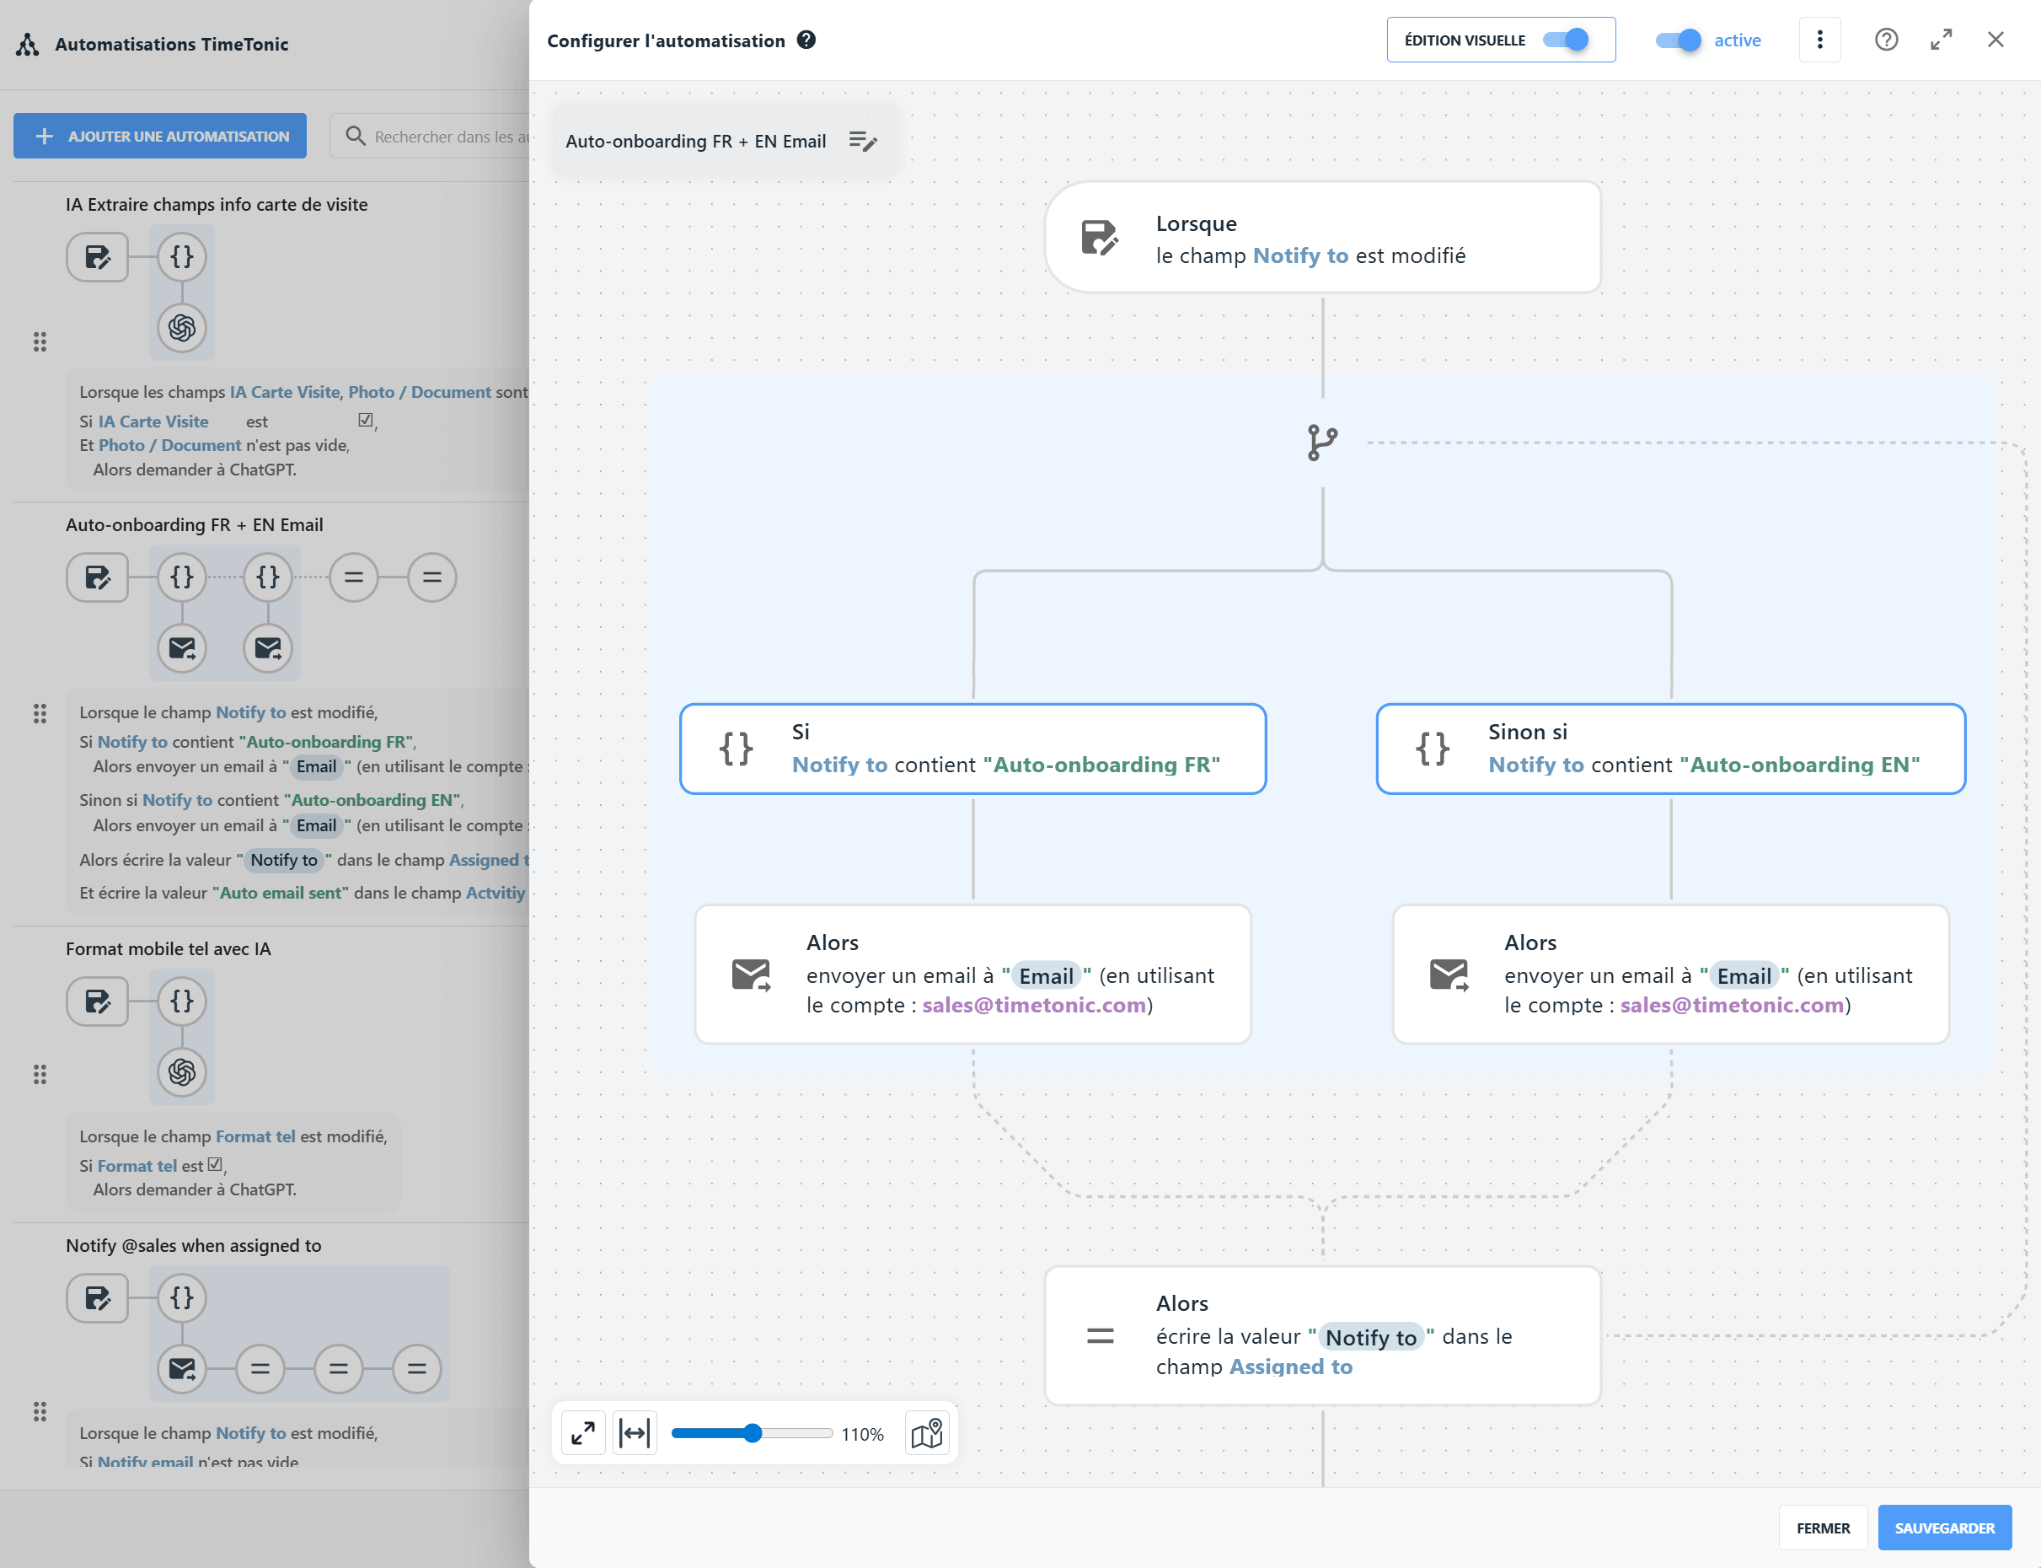Click the edit automation name pencil icon
Viewport: 2041px width, 1568px height.
pos(863,141)
